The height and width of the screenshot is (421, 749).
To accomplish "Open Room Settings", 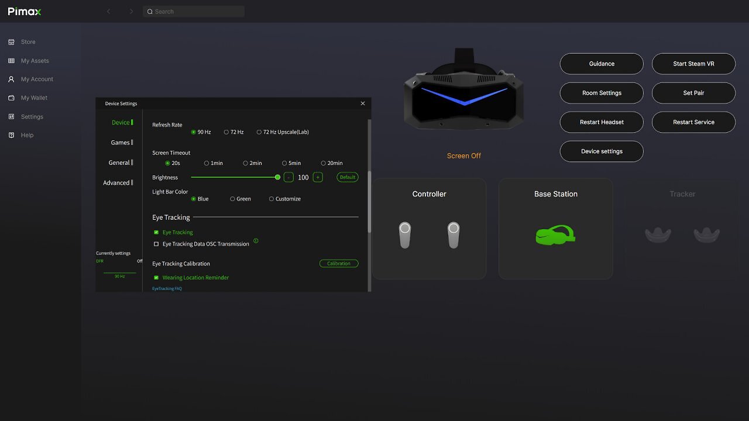I will pyautogui.click(x=602, y=93).
